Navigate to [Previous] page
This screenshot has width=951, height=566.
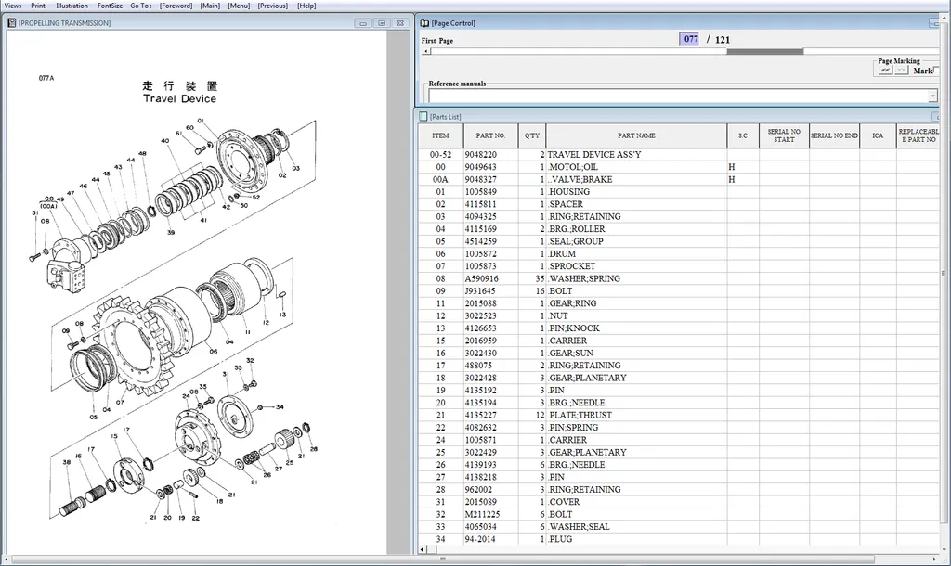272,6
